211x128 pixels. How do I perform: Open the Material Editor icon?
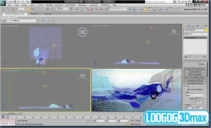tap(160, 9)
